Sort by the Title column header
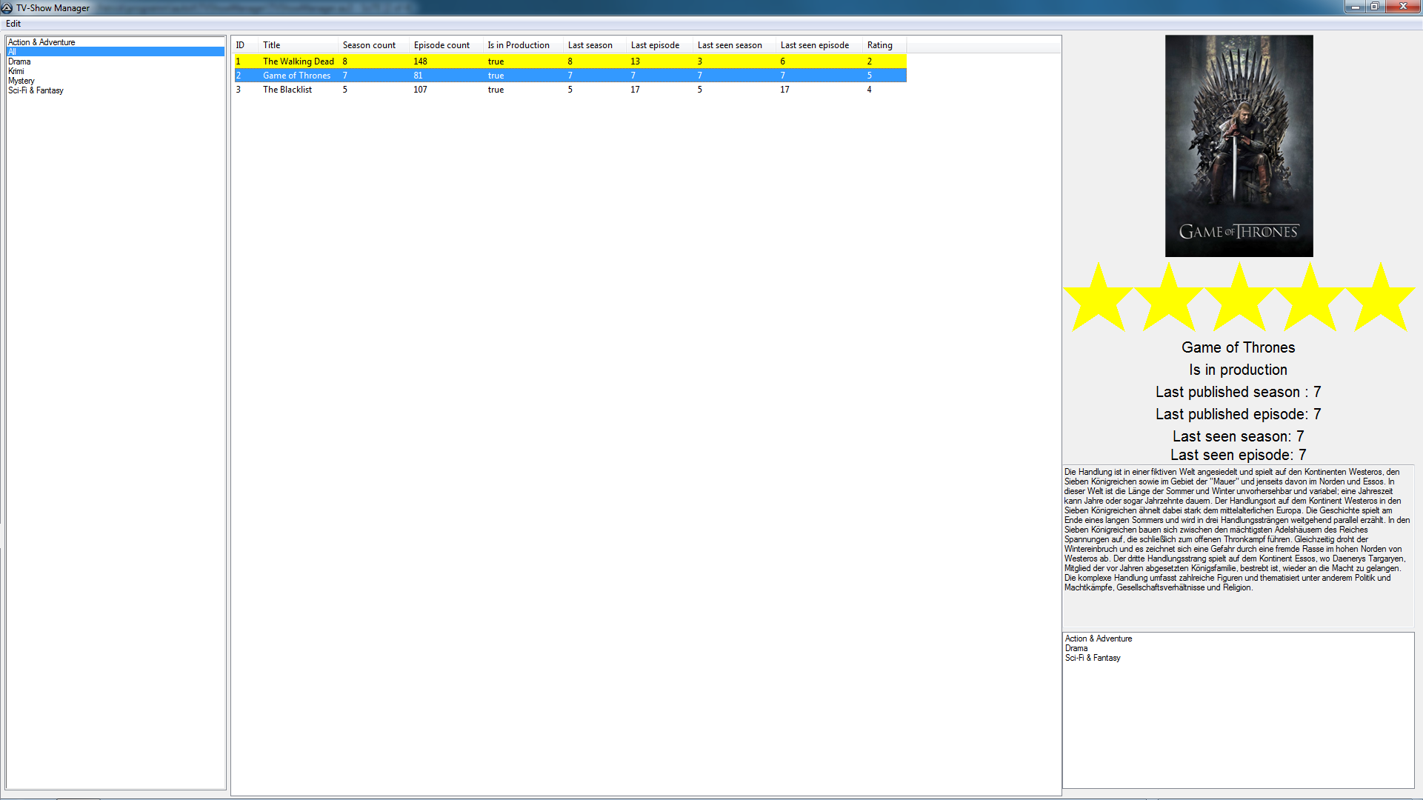The width and height of the screenshot is (1423, 800). coord(272,45)
